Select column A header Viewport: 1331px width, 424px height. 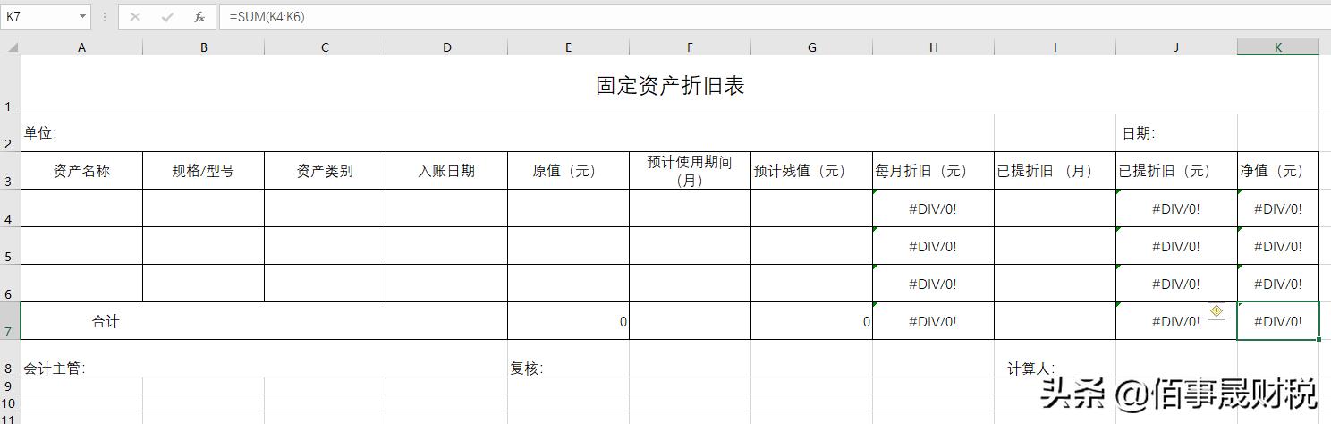click(x=81, y=47)
